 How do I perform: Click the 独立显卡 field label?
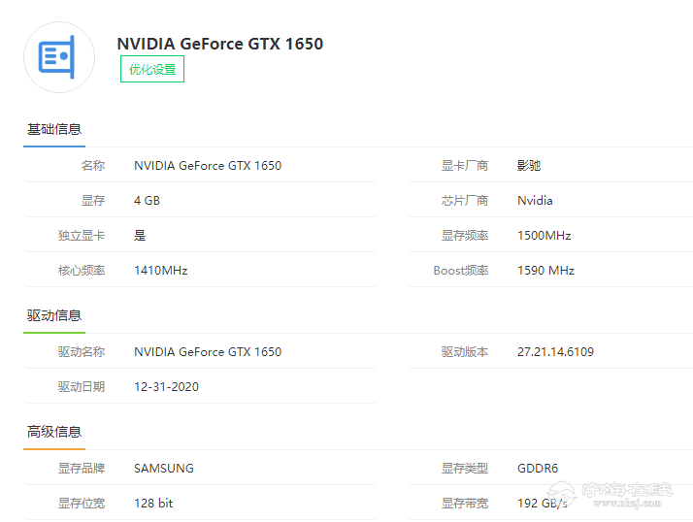tap(82, 236)
